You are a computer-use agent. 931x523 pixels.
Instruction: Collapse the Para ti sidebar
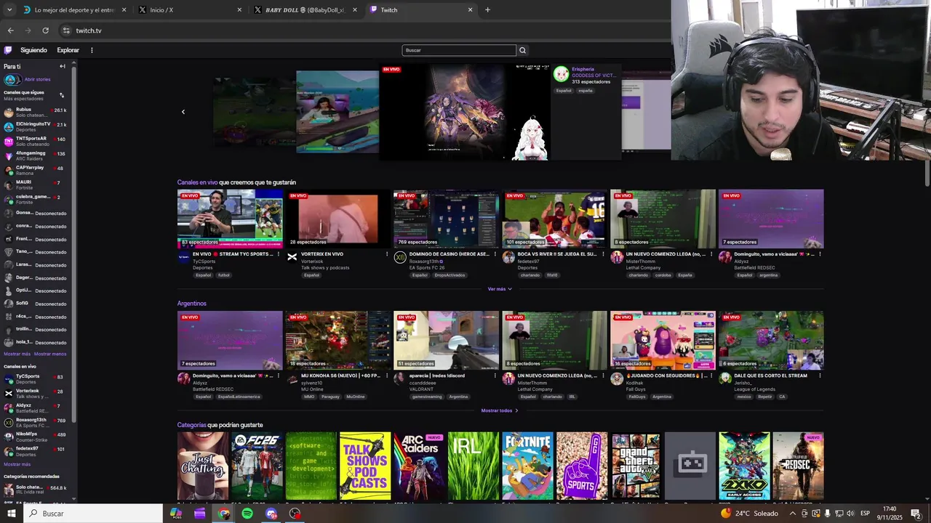62,66
